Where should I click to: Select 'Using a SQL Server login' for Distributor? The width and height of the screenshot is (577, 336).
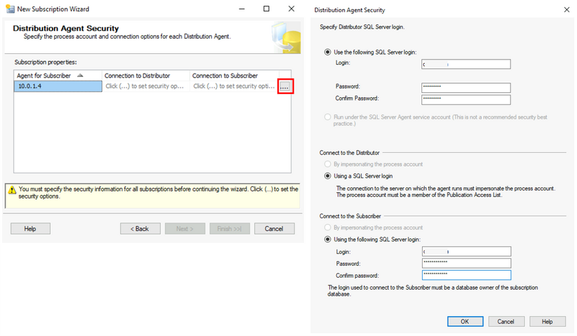[x=328, y=176]
